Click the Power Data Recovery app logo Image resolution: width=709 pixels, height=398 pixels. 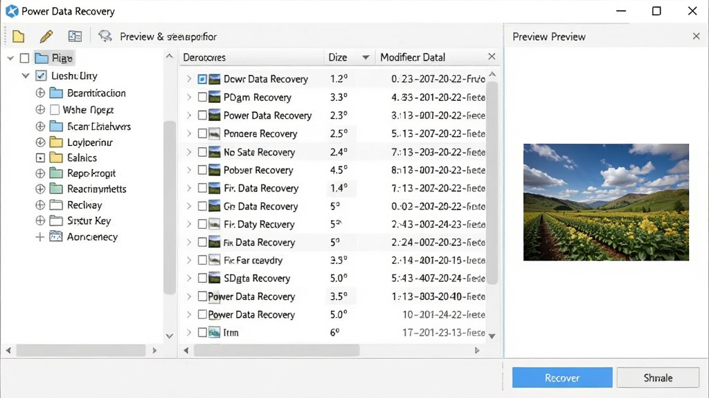point(12,11)
